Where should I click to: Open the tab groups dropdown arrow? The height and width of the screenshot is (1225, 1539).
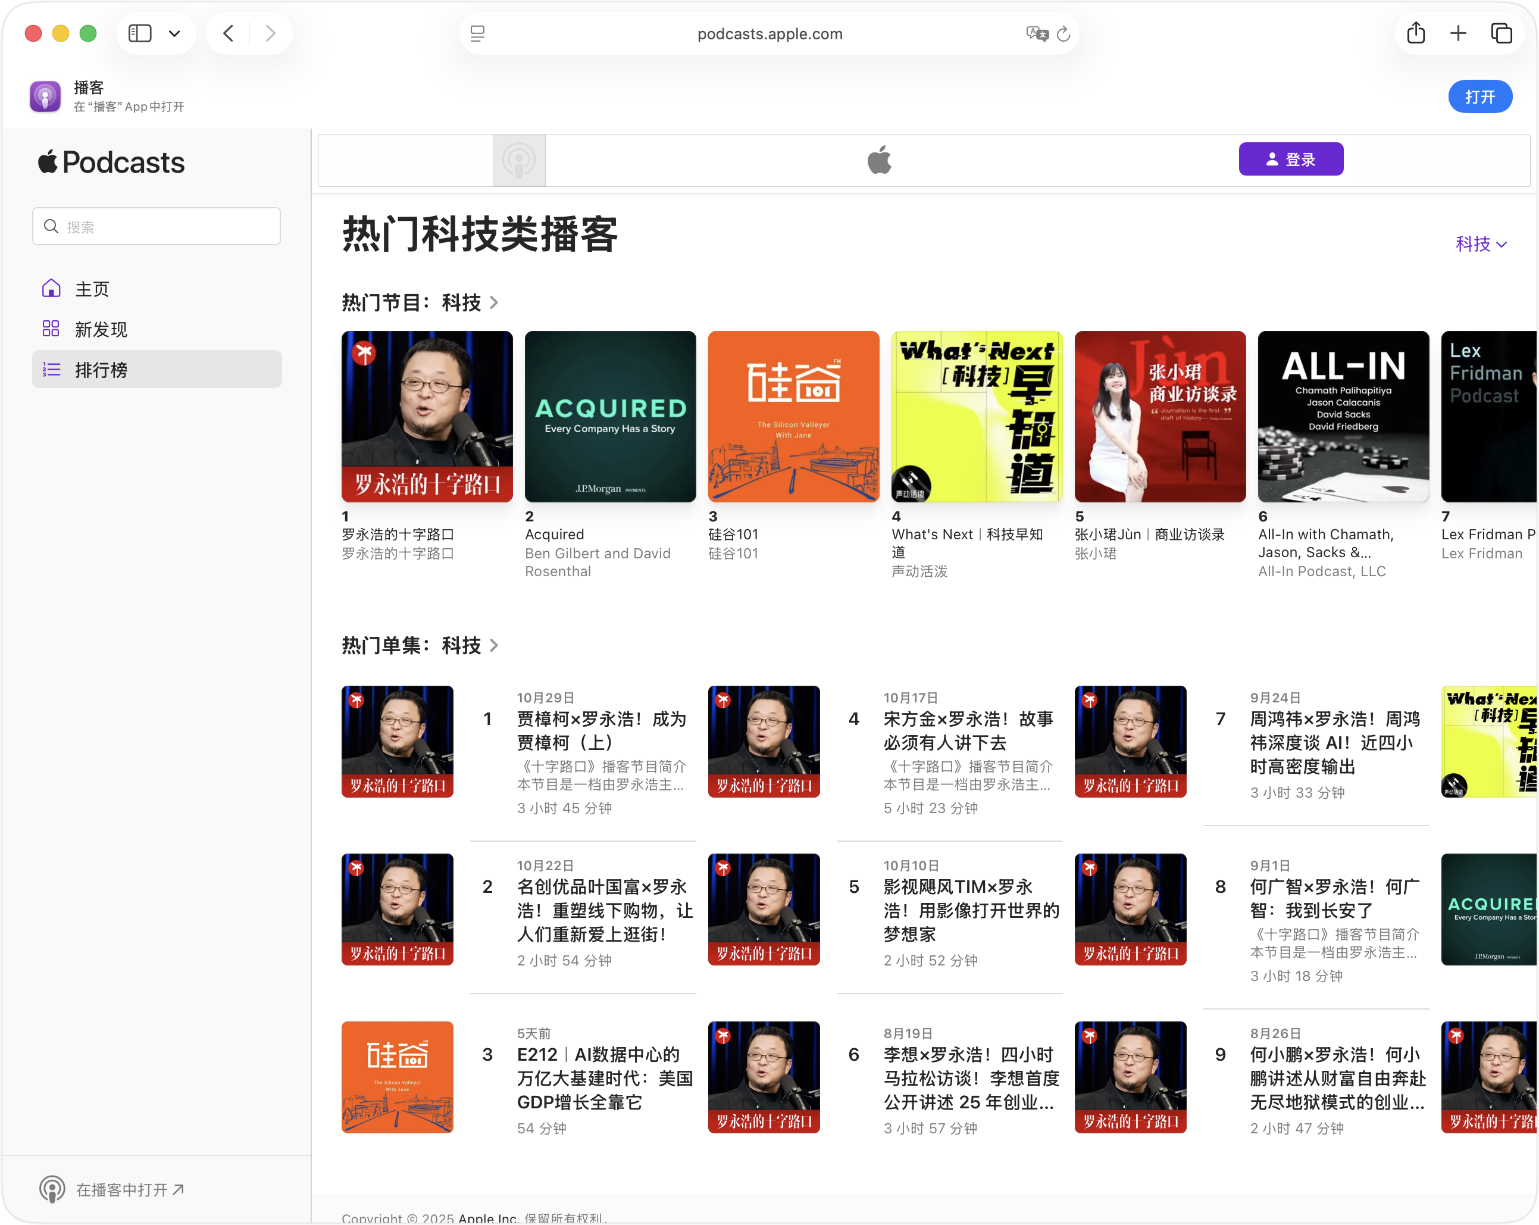point(174,33)
